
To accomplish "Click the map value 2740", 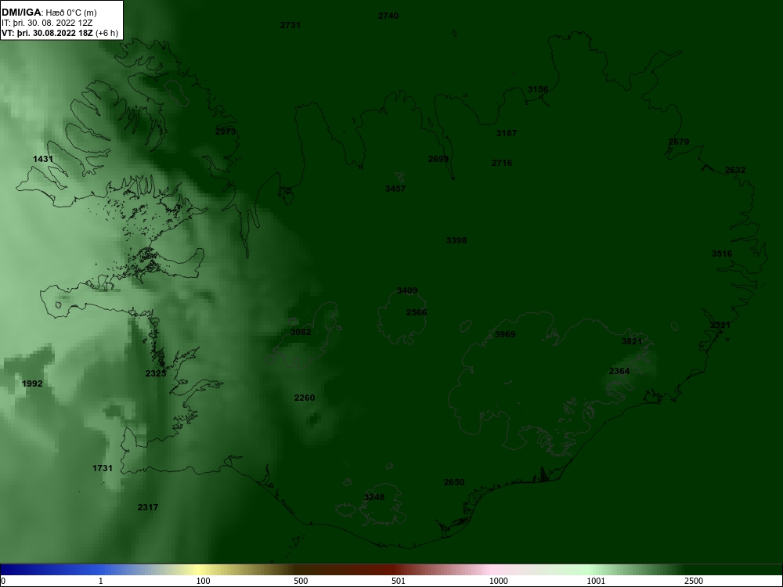I will point(388,16).
